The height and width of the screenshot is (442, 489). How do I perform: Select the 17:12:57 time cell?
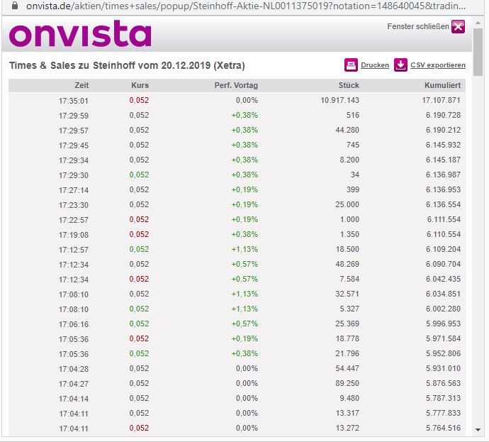74,250
